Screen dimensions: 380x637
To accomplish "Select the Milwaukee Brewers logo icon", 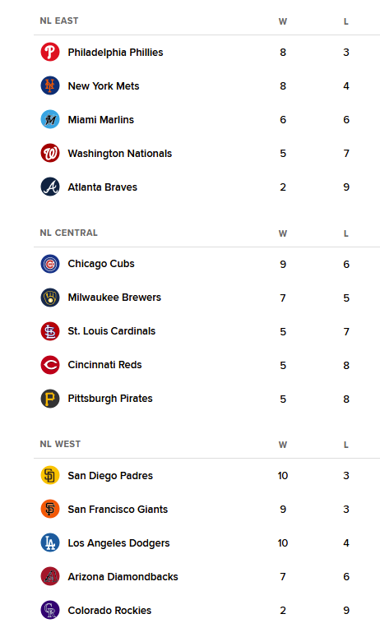I will click(x=50, y=298).
